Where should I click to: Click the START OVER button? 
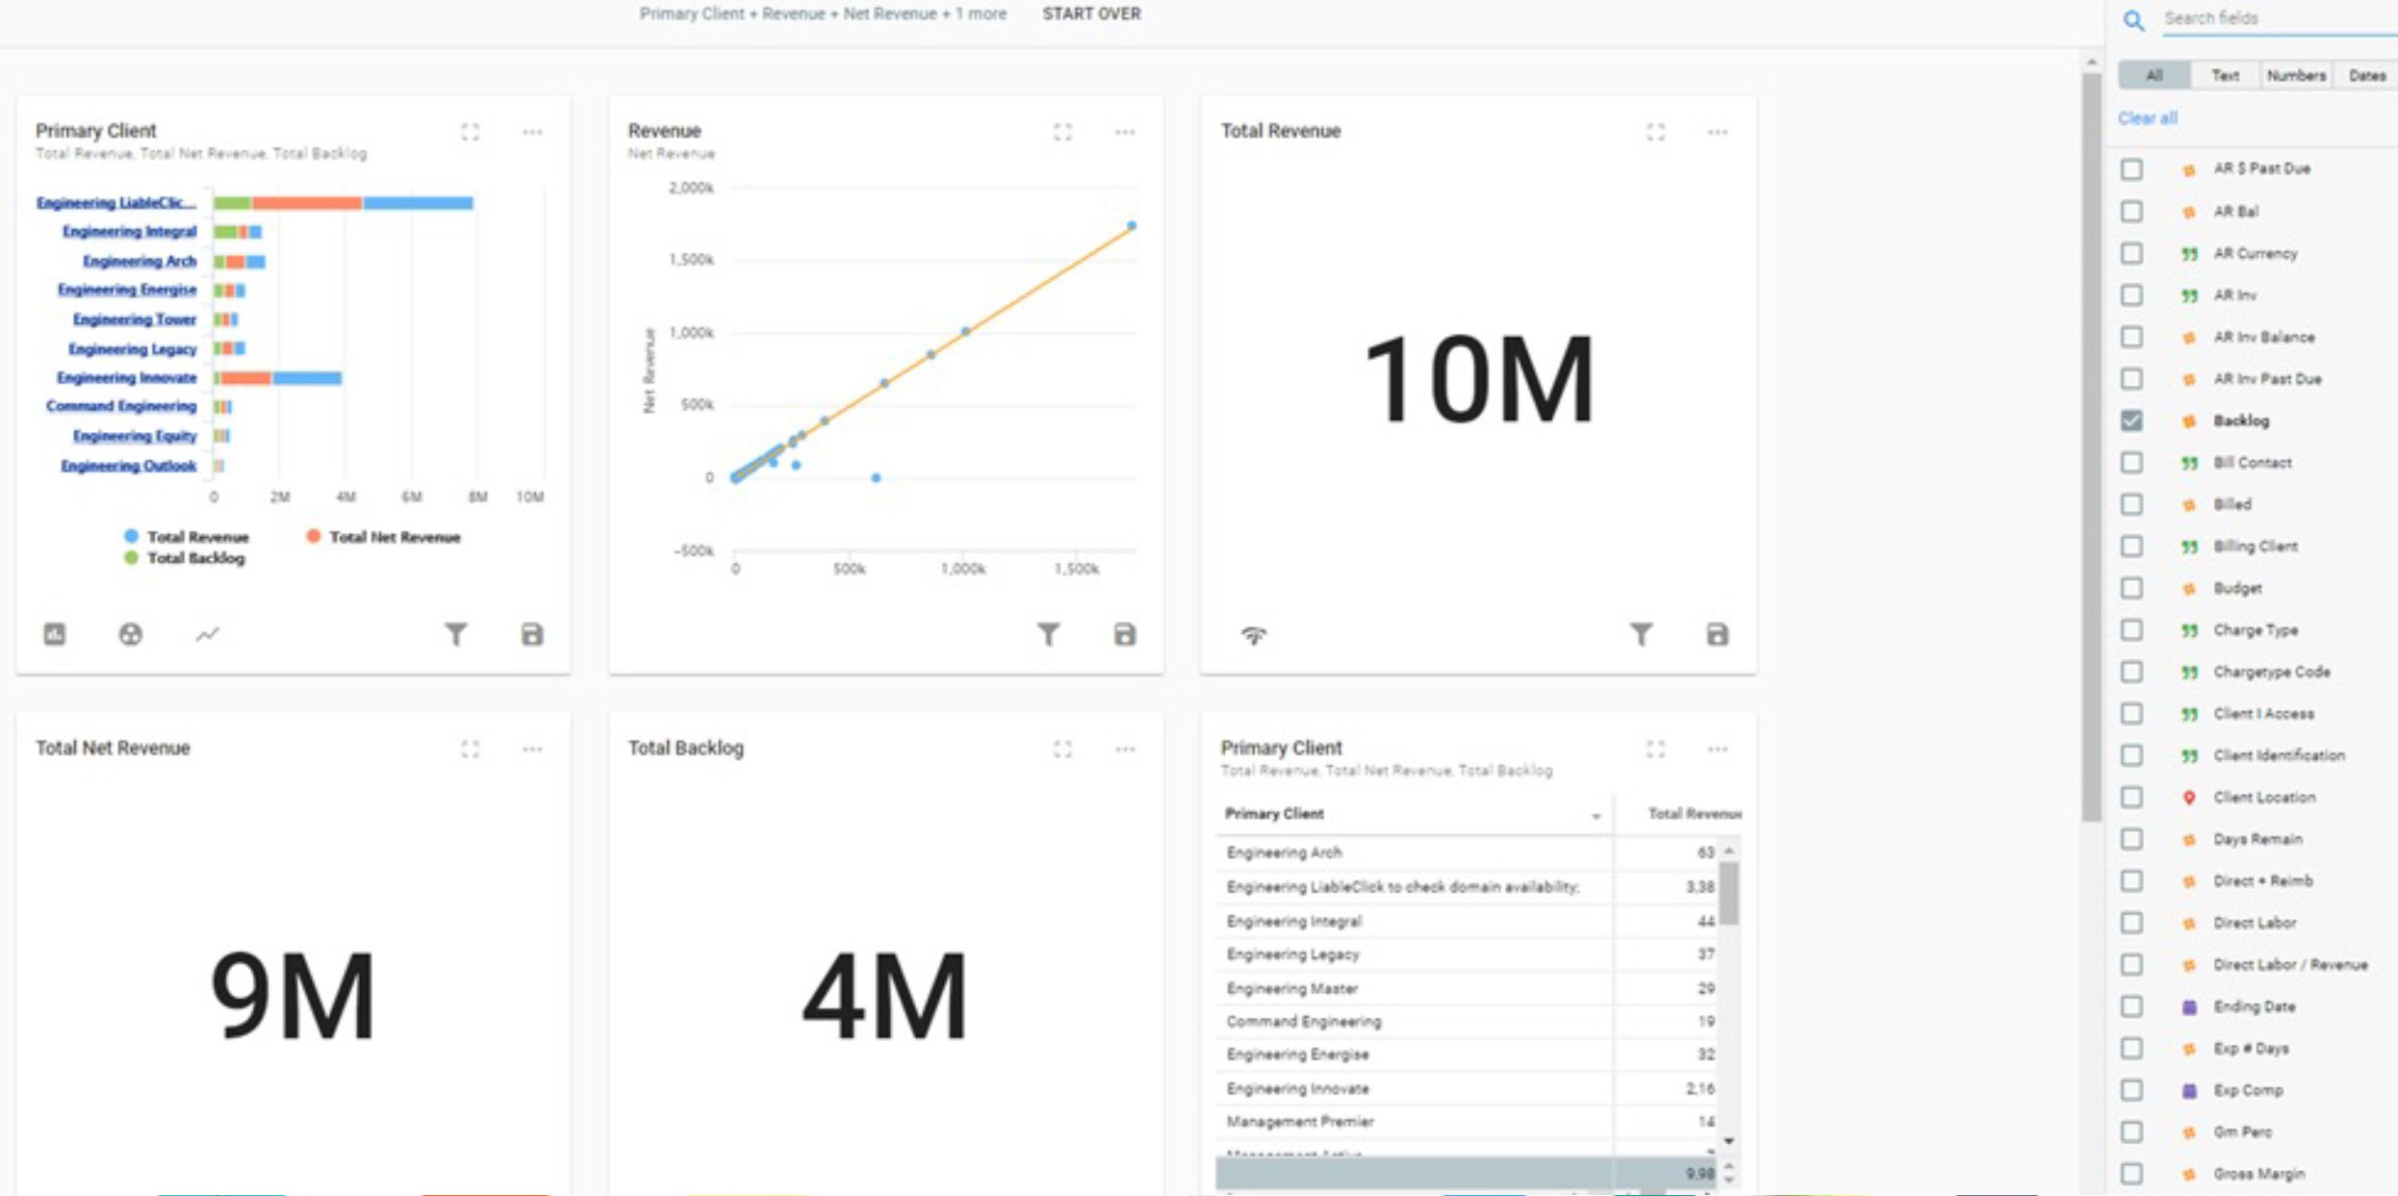pos(1091,13)
